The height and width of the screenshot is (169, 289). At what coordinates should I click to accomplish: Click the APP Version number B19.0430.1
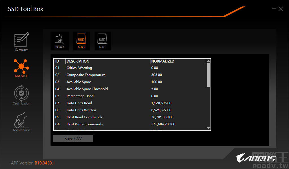(x=44, y=163)
